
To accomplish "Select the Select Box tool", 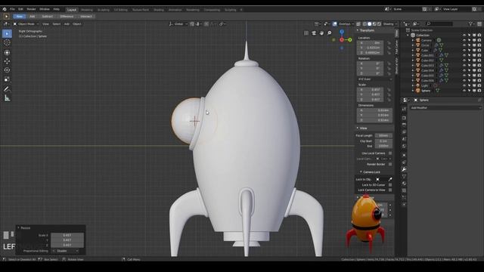I will click(x=7, y=33).
